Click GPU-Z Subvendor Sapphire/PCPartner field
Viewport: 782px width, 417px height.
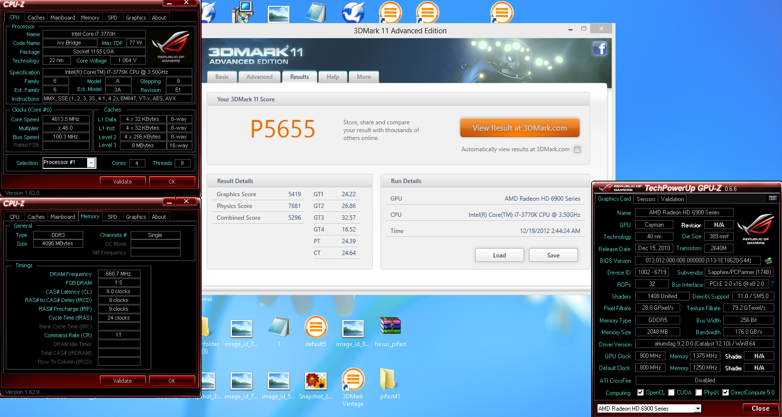click(x=739, y=272)
